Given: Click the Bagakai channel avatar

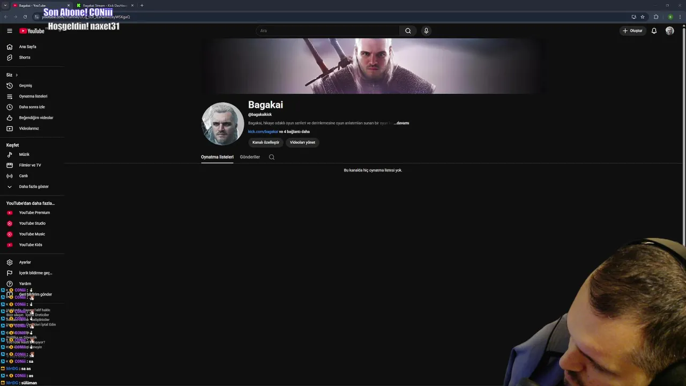Looking at the screenshot, I should tap(223, 124).
